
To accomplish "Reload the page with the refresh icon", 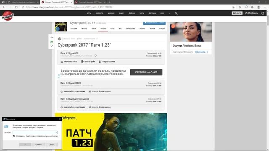I will tap(16, 7).
